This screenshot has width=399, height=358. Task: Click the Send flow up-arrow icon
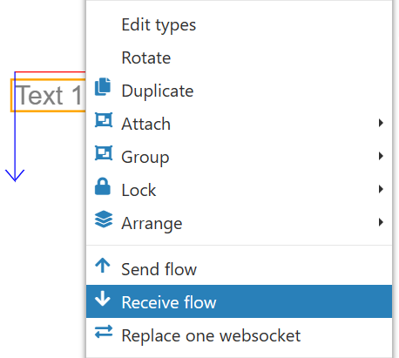[x=103, y=266]
